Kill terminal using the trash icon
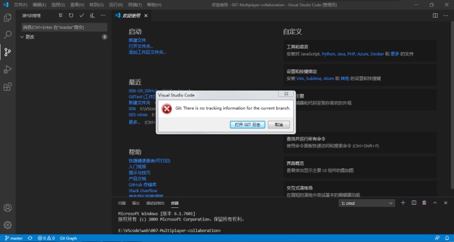 424,203
